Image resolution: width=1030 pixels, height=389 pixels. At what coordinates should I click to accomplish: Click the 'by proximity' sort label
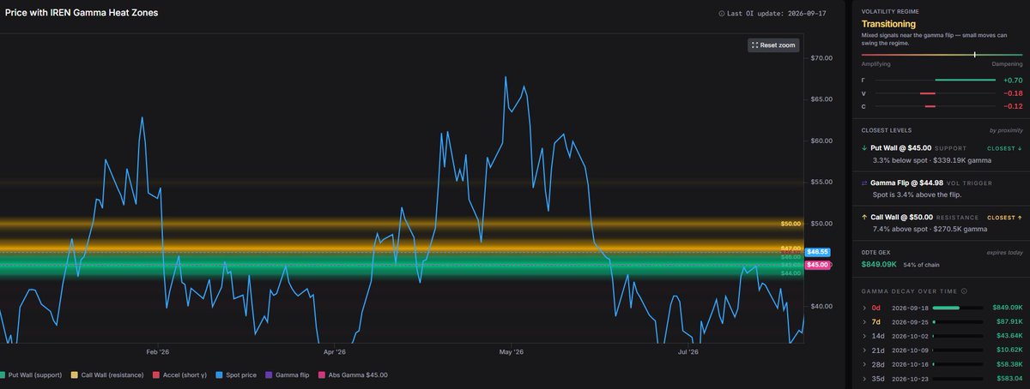tap(1006, 130)
